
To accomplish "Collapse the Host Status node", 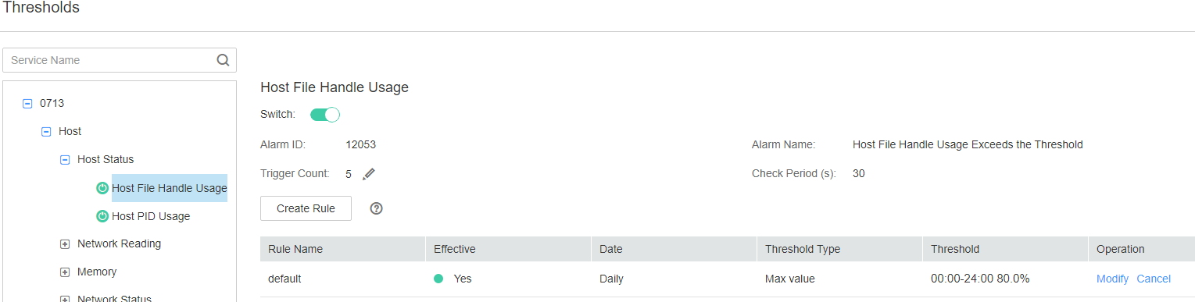I will pyautogui.click(x=65, y=159).
